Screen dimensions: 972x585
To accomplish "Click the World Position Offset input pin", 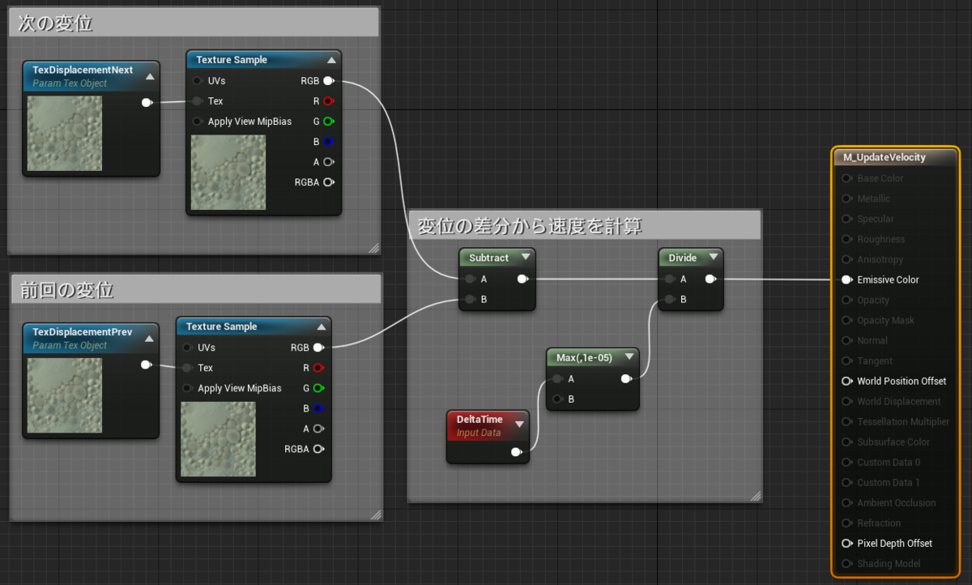I will pos(847,381).
